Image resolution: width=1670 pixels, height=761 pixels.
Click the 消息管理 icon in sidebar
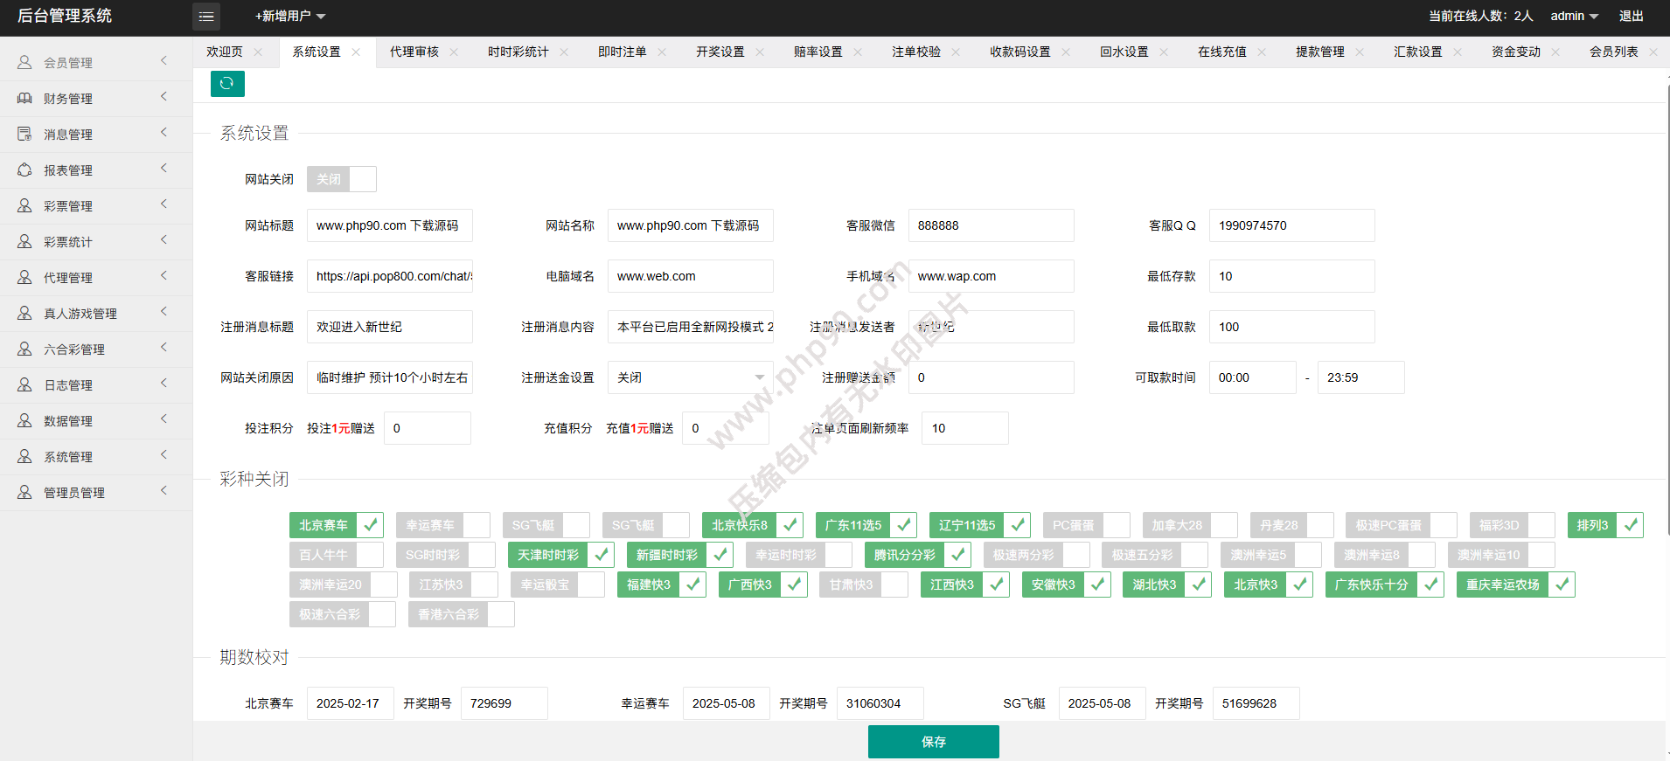(x=24, y=135)
